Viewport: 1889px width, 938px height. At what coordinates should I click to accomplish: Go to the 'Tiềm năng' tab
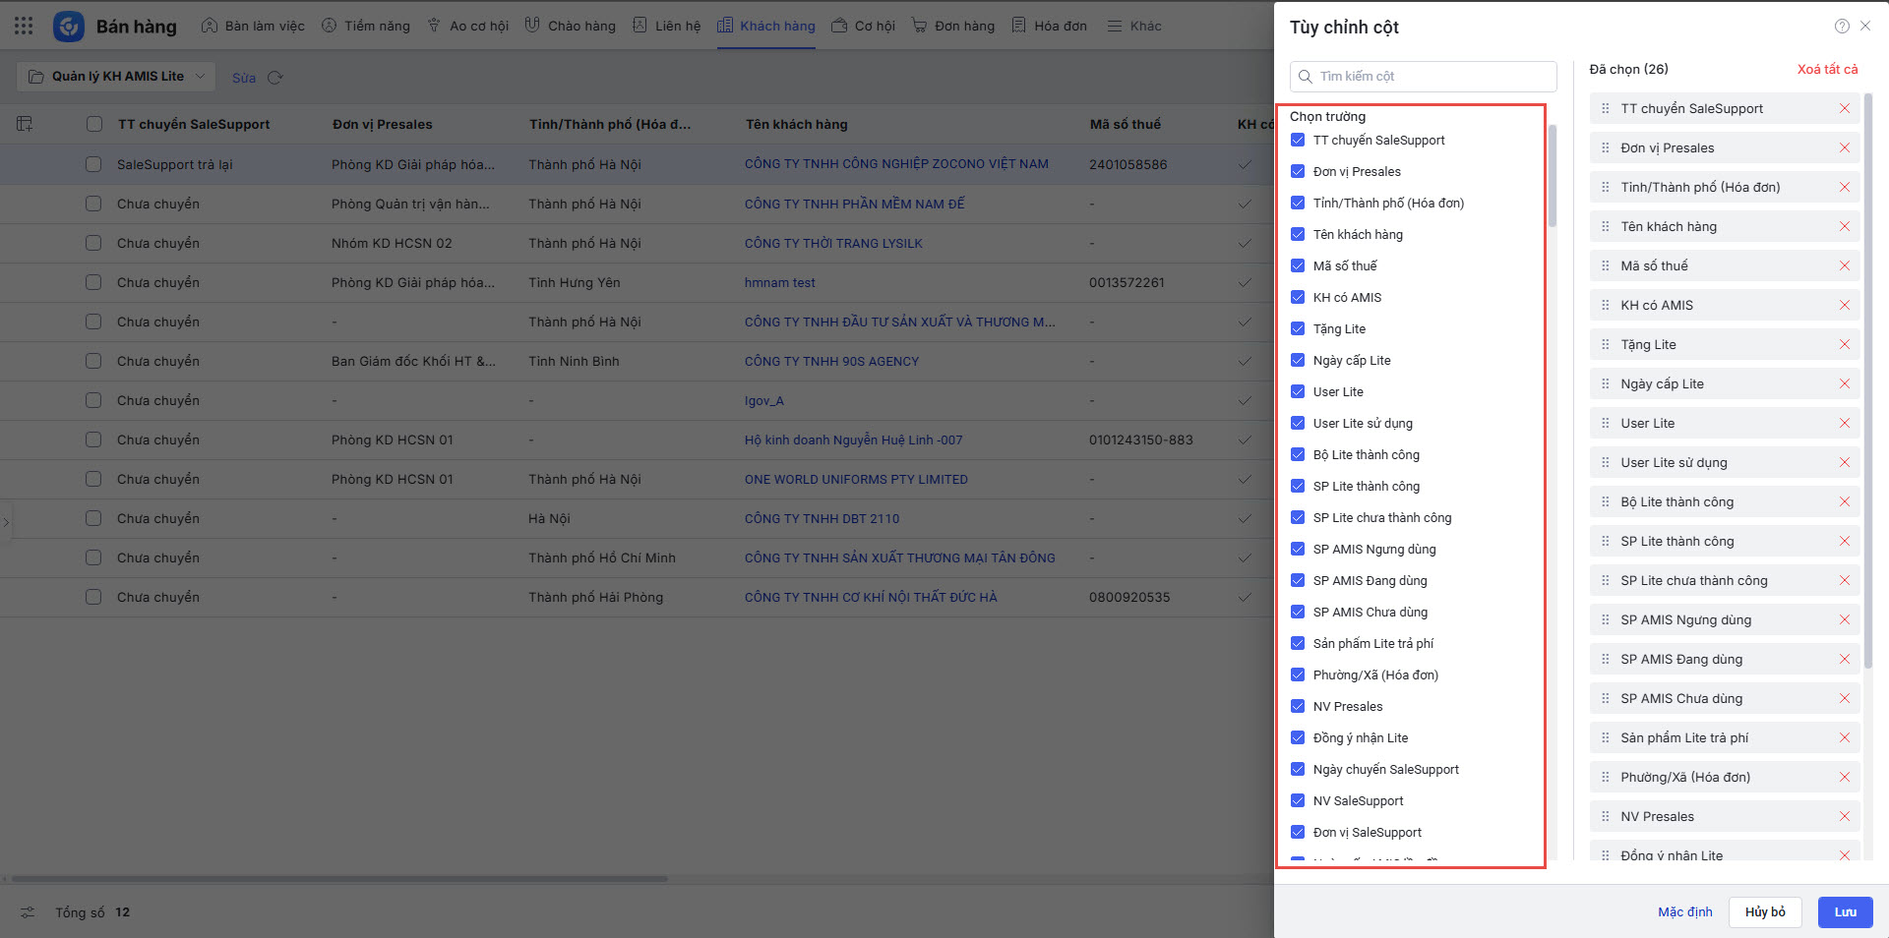[366, 27]
